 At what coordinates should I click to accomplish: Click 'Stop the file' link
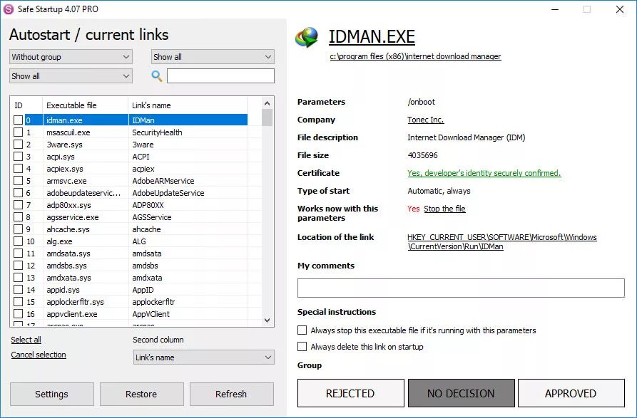click(445, 209)
